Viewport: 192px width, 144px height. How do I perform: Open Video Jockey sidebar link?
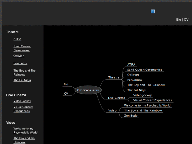point(22,101)
